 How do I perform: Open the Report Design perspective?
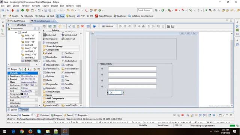(103, 16)
